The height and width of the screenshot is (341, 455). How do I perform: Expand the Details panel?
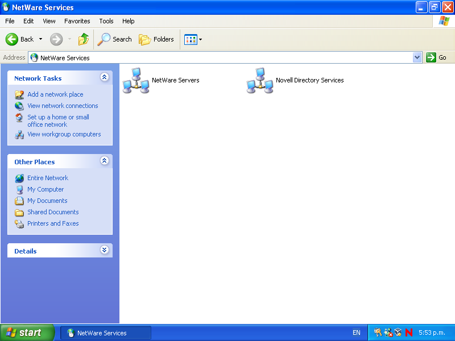pyautogui.click(x=105, y=250)
